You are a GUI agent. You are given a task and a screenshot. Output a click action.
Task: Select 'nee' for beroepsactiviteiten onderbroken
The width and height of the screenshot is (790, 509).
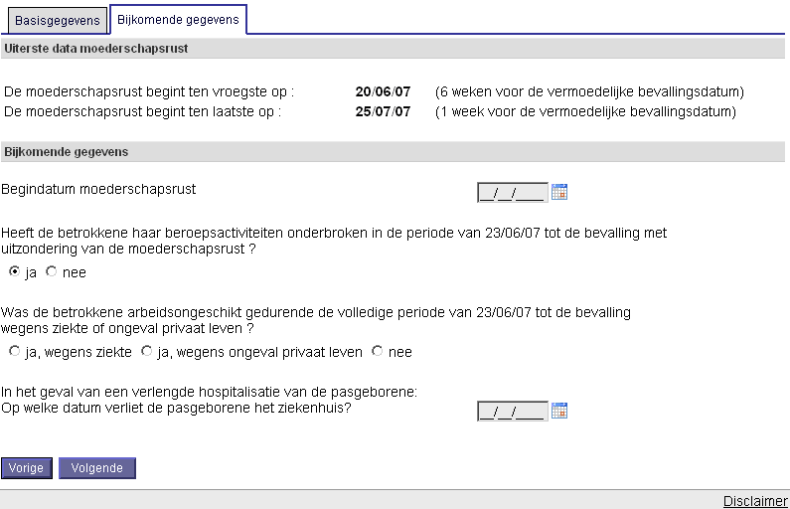(x=52, y=271)
